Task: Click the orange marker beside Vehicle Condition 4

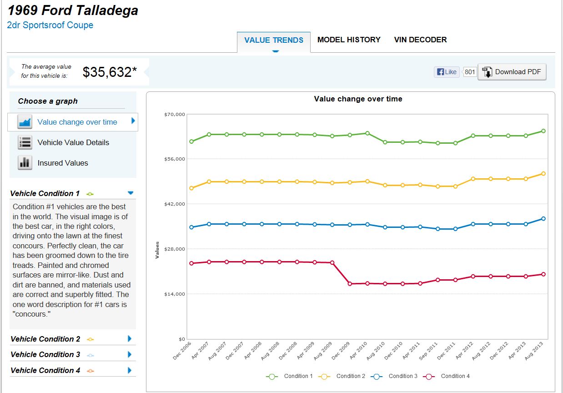Action: click(x=90, y=371)
